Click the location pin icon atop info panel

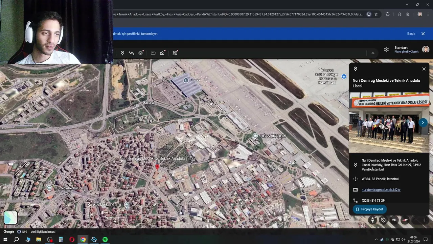tap(355, 69)
